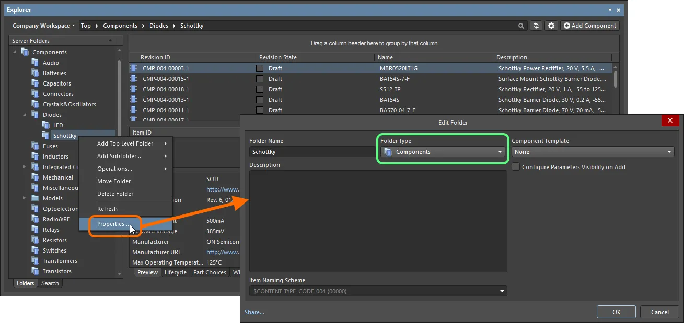Screen dimensions: 684x323
Task: Open the Component Template dropdown
Action: [593, 152]
